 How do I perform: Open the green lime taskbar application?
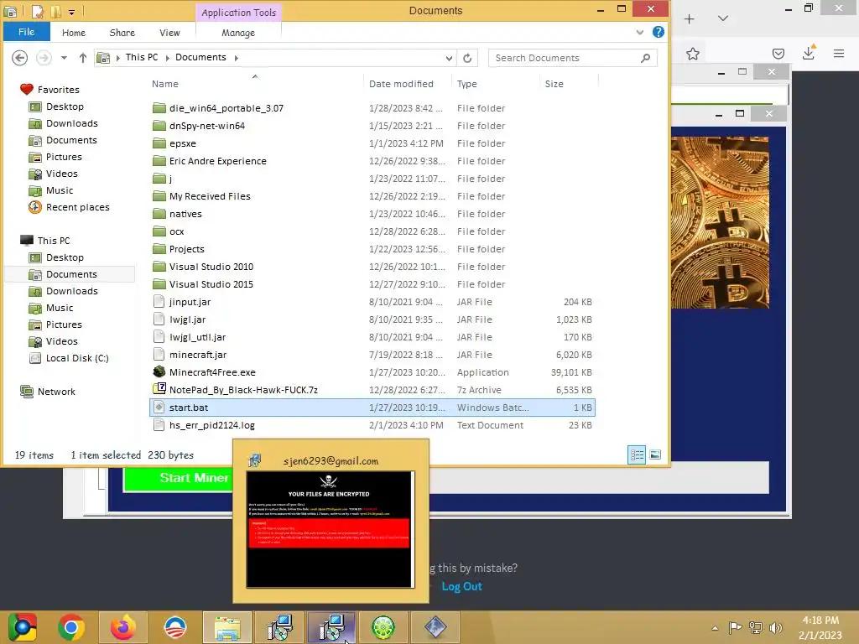coord(383,627)
